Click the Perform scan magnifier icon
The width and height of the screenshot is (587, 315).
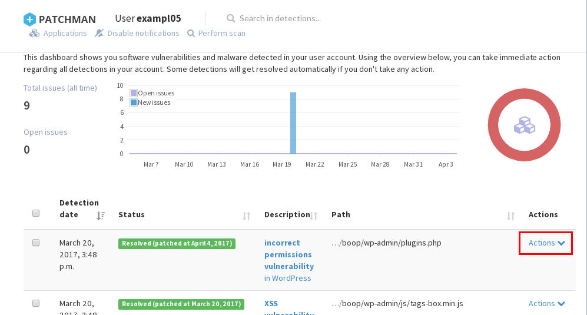191,34
